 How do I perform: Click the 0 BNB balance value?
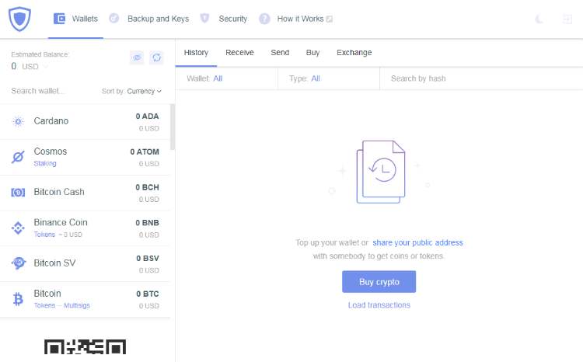coord(147,223)
